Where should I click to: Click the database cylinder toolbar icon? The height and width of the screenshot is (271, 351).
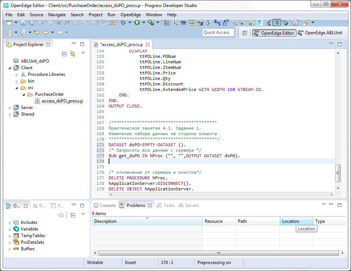click(x=259, y=22)
